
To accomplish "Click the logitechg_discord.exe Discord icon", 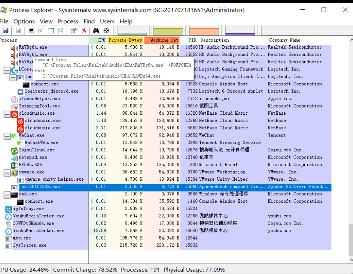I will (20, 91).
